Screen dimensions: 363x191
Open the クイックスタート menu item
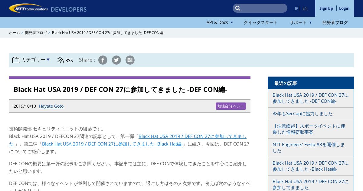coord(260,22)
